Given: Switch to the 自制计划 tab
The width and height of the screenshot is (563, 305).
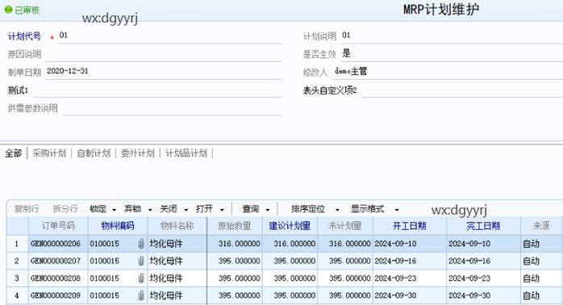Looking at the screenshot, I should [94, 153].
